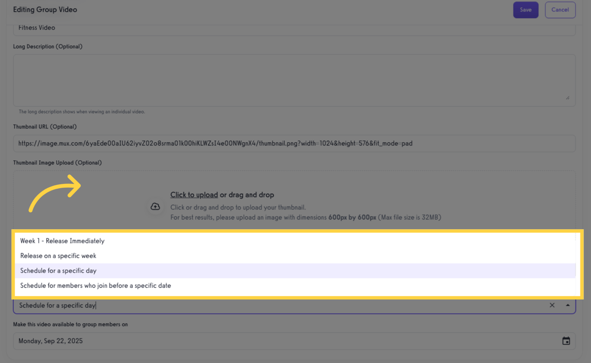Click the Thumbnail URL field
Image resolution: width=591 pixels, height=363 pixels.
pos(294,143)
